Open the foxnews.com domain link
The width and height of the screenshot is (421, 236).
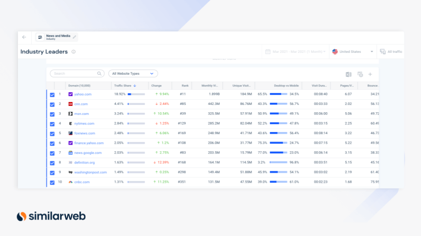85,133
